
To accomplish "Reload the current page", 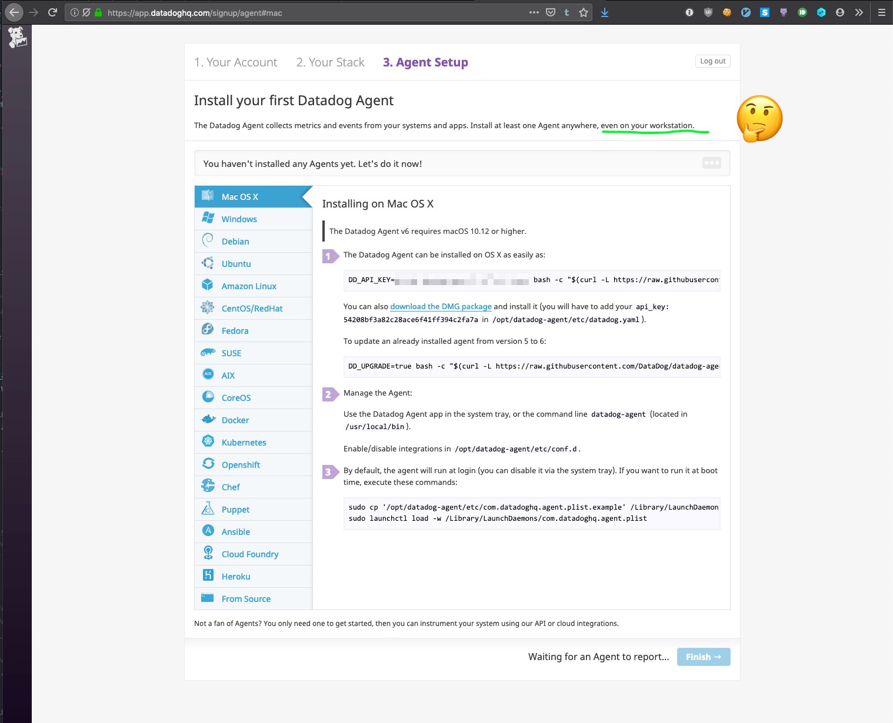I will [x=52, y=12].
